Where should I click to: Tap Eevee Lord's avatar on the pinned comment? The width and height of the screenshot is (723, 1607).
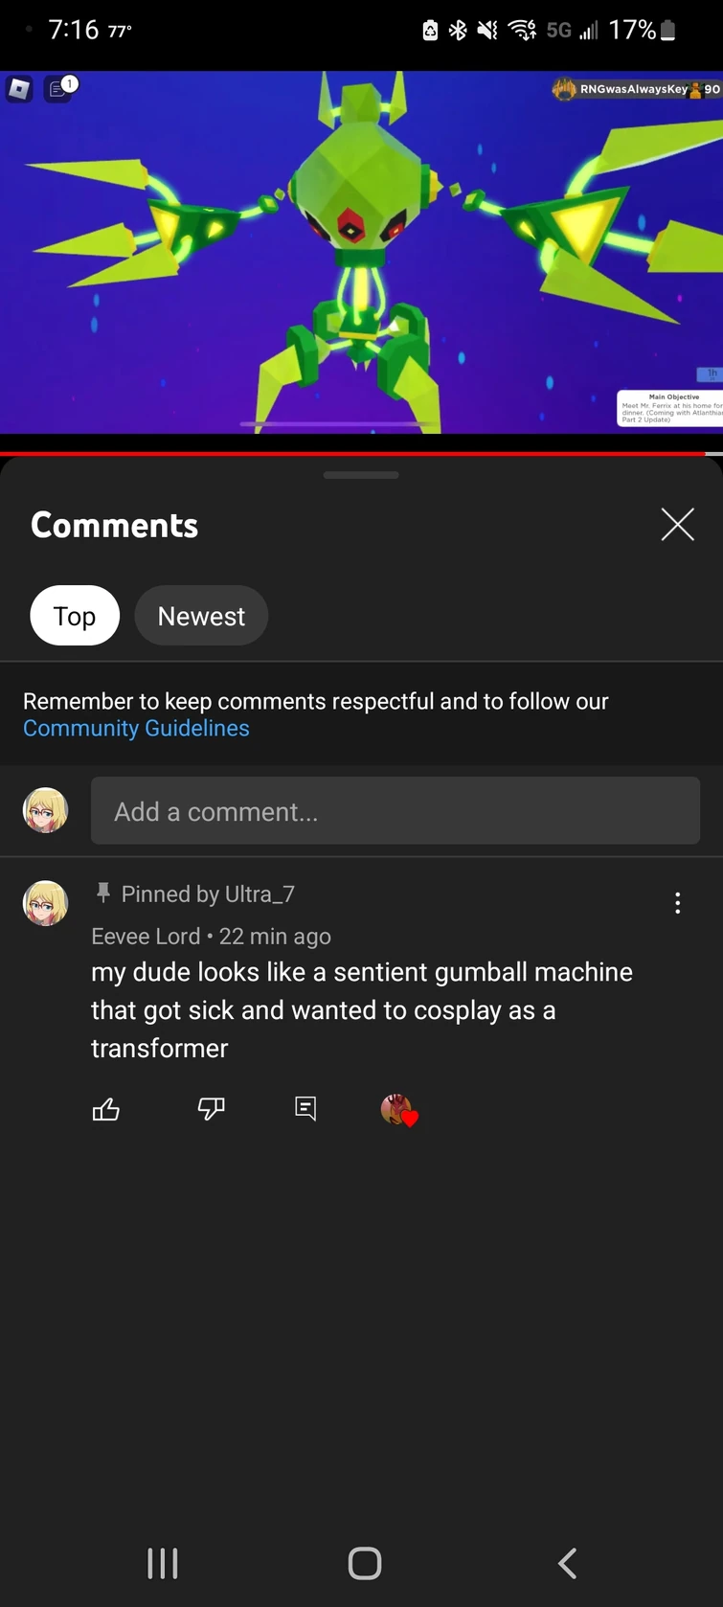click(x=45, y=903)
